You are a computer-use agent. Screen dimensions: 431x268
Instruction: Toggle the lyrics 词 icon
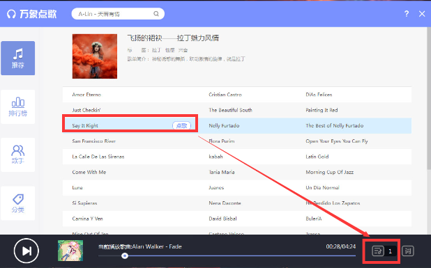(x=407, y=251)
